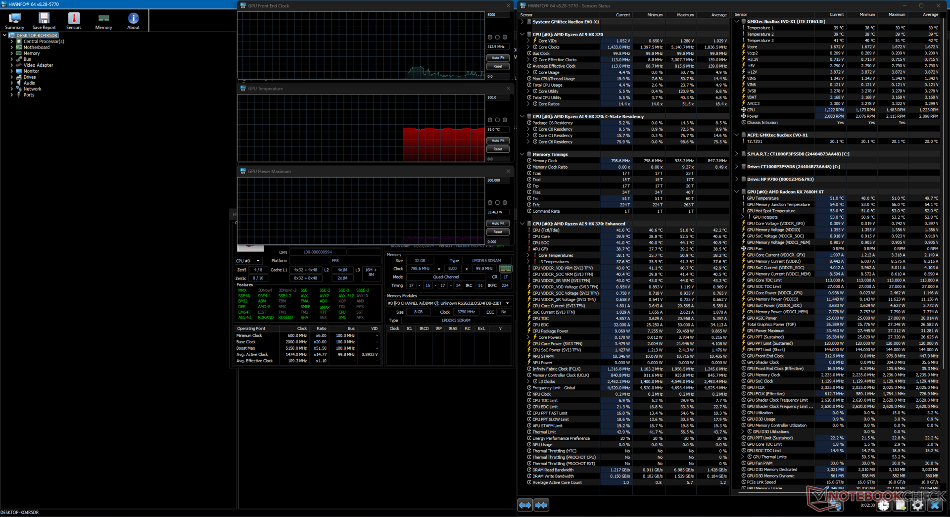This screenshot has height=517, width=950.
Task: Click the Video Adapter tree icon
Action: click(19, 65)
